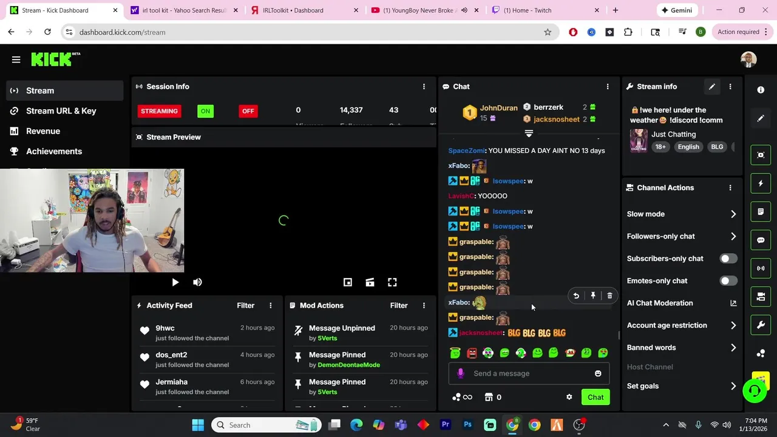The width and height of the screenshot is (777, 437).
Task: Edit stream info with pencil icon in panel header
Action: pyautogui.click(x=712, y=87)
